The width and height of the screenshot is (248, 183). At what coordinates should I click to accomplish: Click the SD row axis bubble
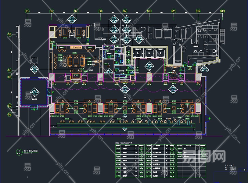(x=9, y=106)
